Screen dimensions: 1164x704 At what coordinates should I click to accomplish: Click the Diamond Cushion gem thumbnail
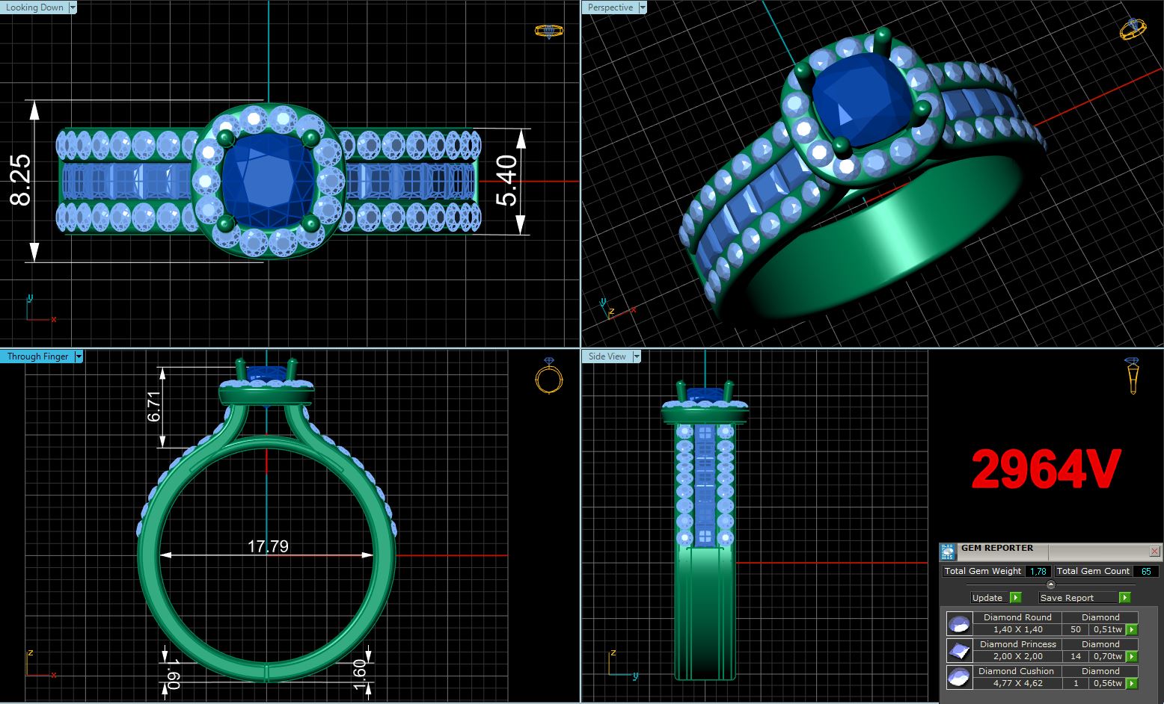(x=959, y=677)
